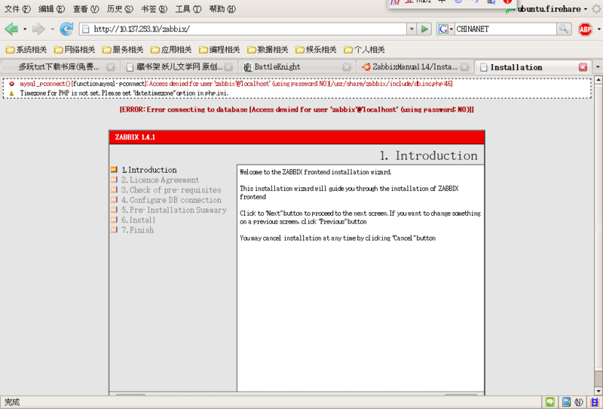Reload the page with the refresh icon
603x409 pixels.
pyautogui.click(x=66, y=29)
